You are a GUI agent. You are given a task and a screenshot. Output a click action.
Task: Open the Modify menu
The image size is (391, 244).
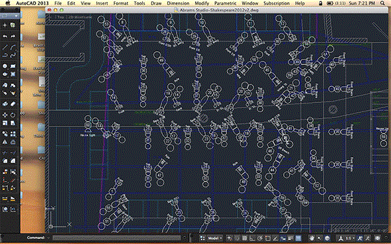click(202, 3)
